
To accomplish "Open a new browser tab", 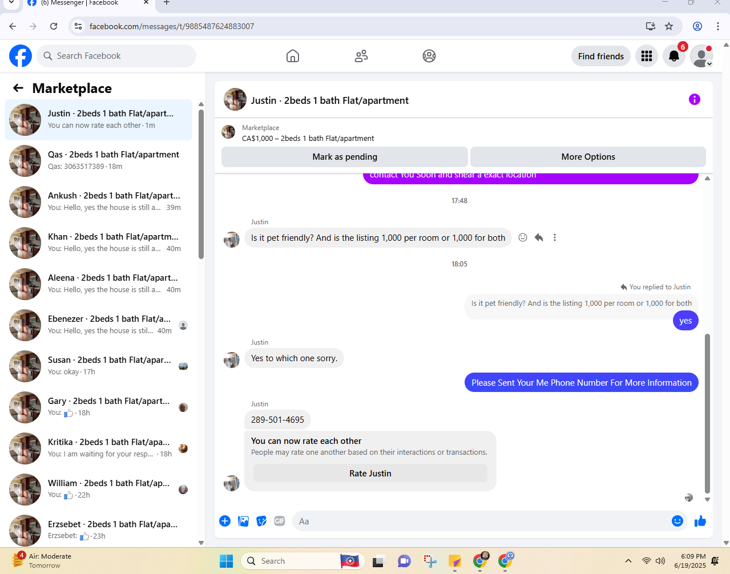I will (x=167, y=3).
